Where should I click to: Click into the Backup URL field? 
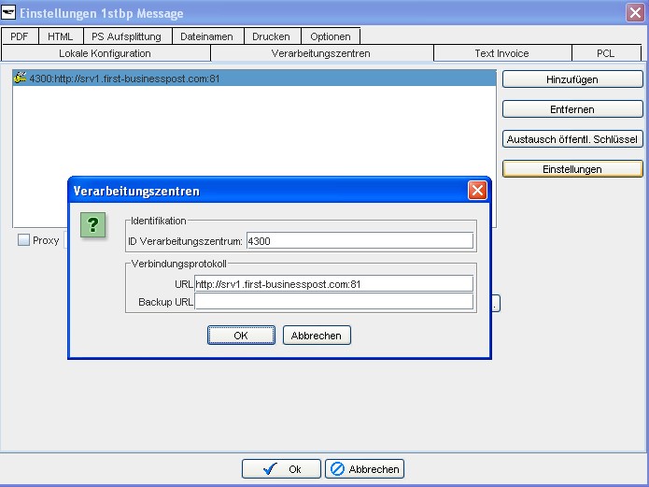[333, 302]
